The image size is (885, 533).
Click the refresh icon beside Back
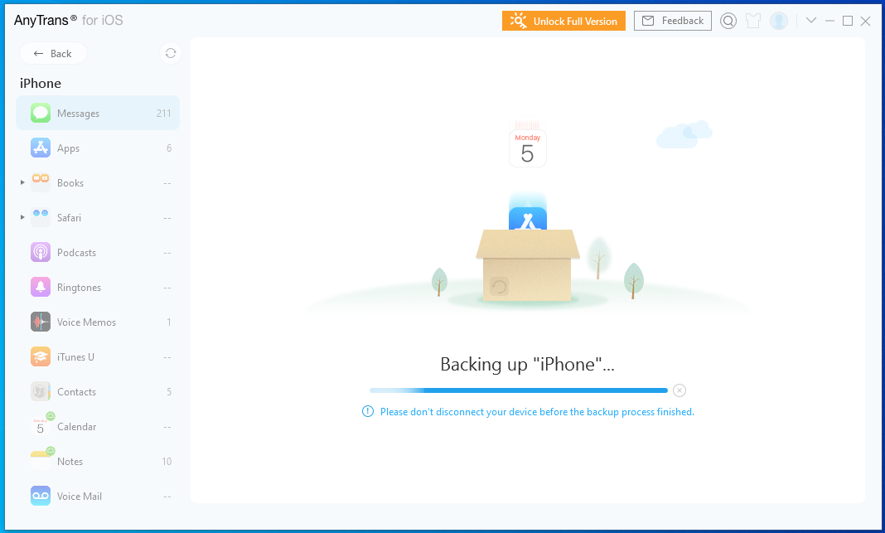tap(171, 54)
